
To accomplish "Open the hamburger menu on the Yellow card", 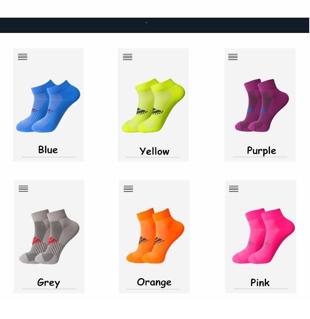I will coord(128,57).
